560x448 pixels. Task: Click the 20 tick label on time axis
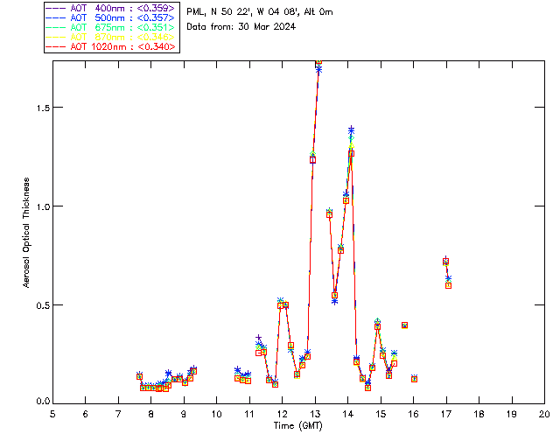pos(544,413)
